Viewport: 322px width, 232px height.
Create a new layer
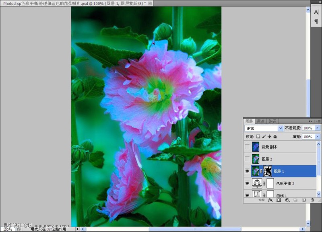point(303,200)
